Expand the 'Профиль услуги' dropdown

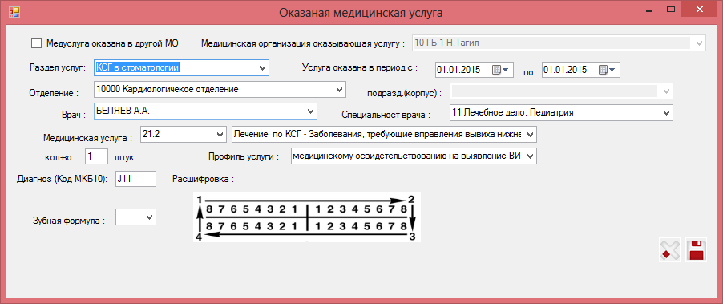tap(531, 156)
